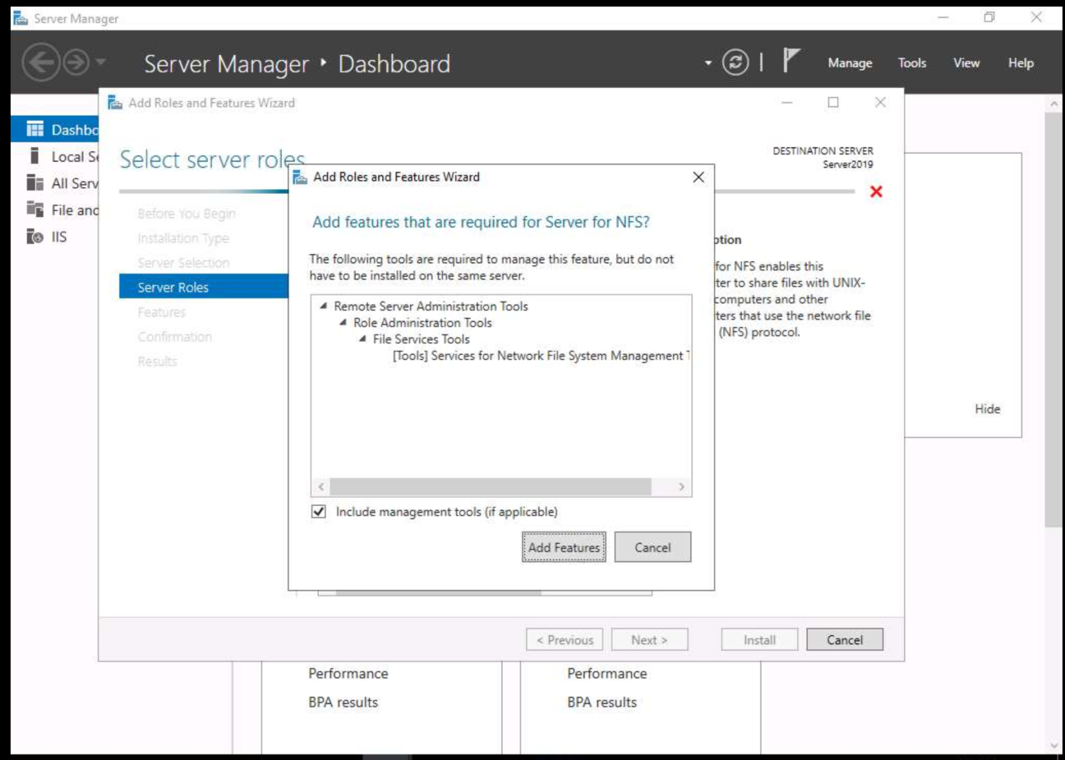Screen dimensions: 1065x760
Task: Open the Tools menu
Action: click(911, 63)
